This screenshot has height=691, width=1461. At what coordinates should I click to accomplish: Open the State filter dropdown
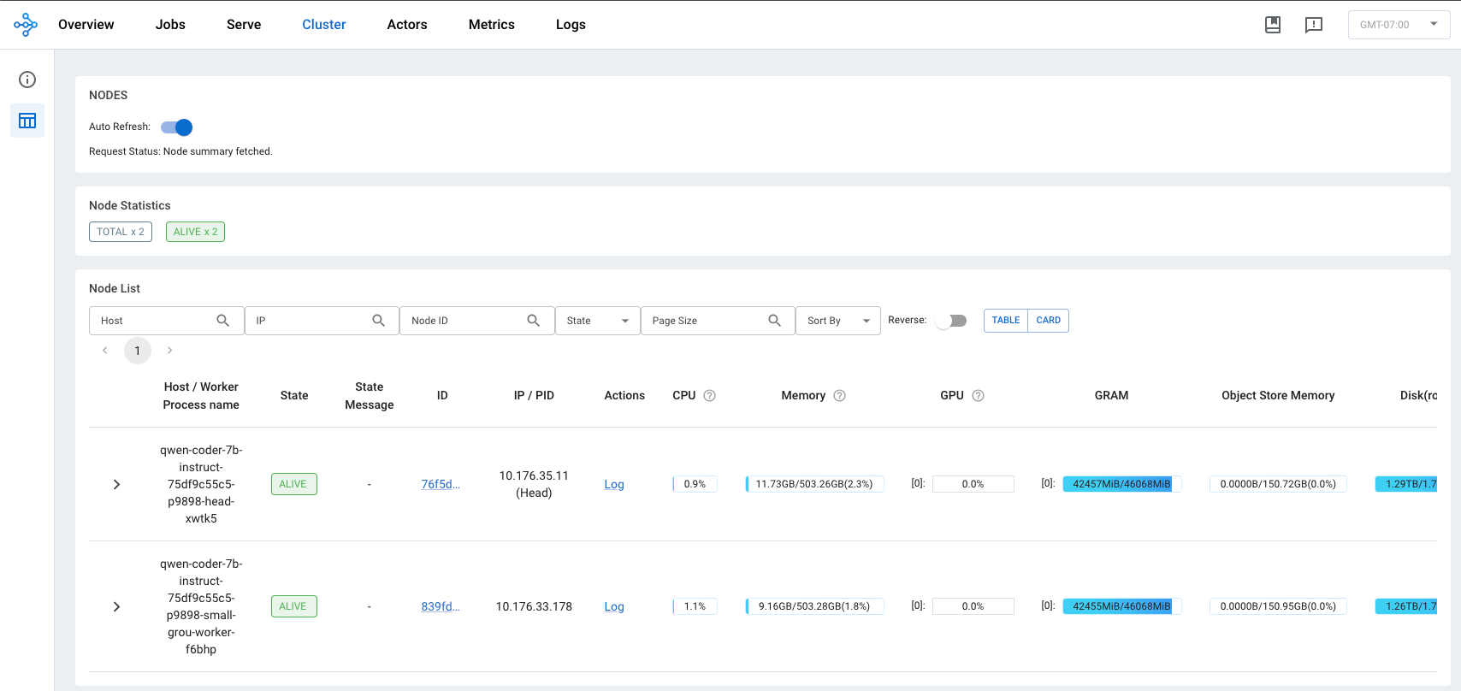(x=597, y=321)
